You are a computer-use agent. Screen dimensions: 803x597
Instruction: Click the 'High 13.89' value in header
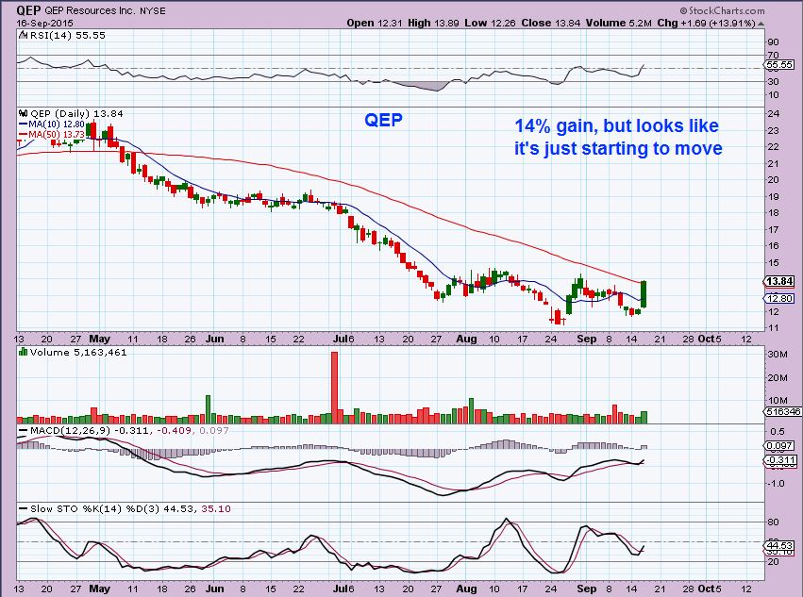[433, 23]
